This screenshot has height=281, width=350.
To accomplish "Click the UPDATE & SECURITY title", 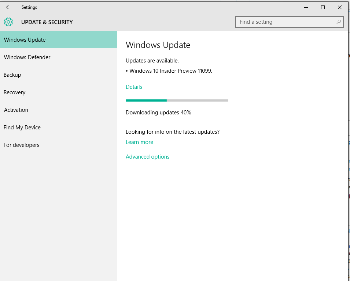I will pos(47,22).
